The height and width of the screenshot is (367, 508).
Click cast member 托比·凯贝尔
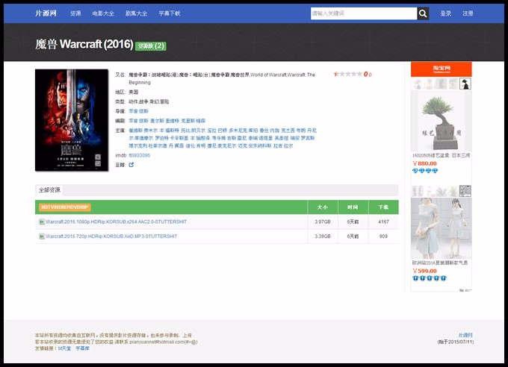click(193, 131)
